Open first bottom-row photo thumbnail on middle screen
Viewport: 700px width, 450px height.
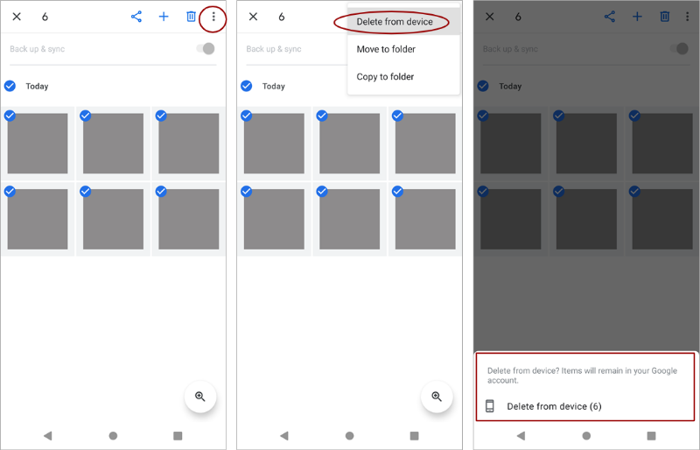coord(274,219)
